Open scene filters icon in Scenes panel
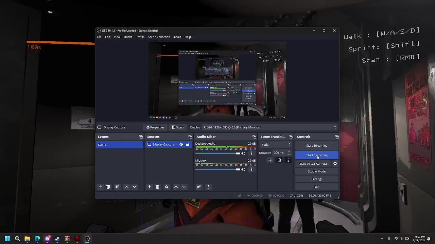This screenshot has height=244, width=435. (x=117, y=187)
